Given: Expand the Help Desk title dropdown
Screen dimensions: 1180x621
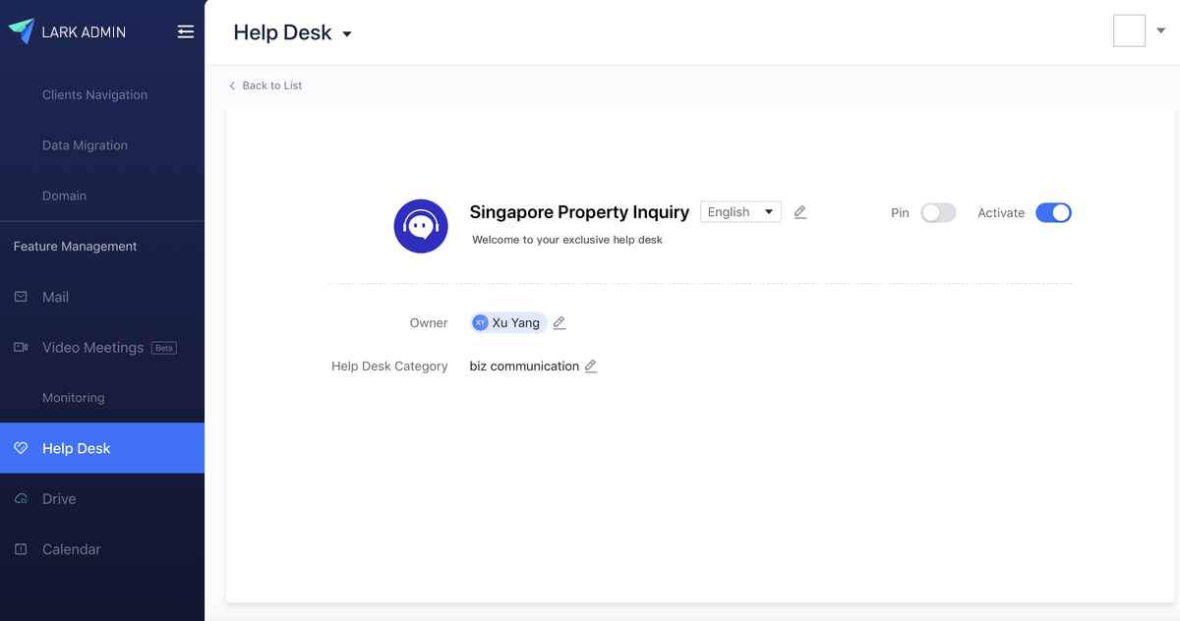Looking at the screenshot, I should click(x=346, y=32).
